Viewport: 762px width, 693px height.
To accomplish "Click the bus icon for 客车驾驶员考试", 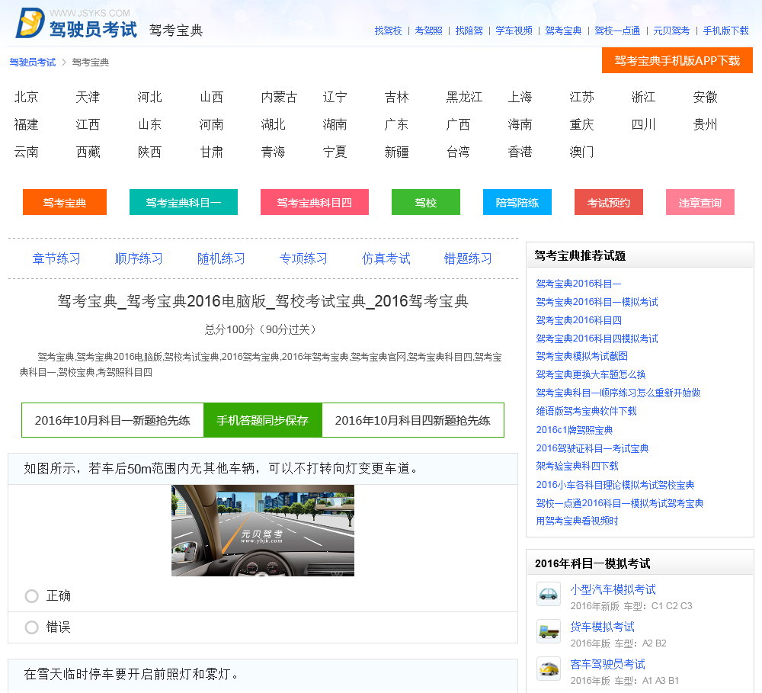I will coord(549,668).
